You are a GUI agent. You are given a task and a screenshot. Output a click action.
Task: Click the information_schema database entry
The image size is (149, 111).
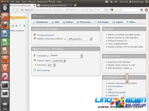tap(17, 31)
